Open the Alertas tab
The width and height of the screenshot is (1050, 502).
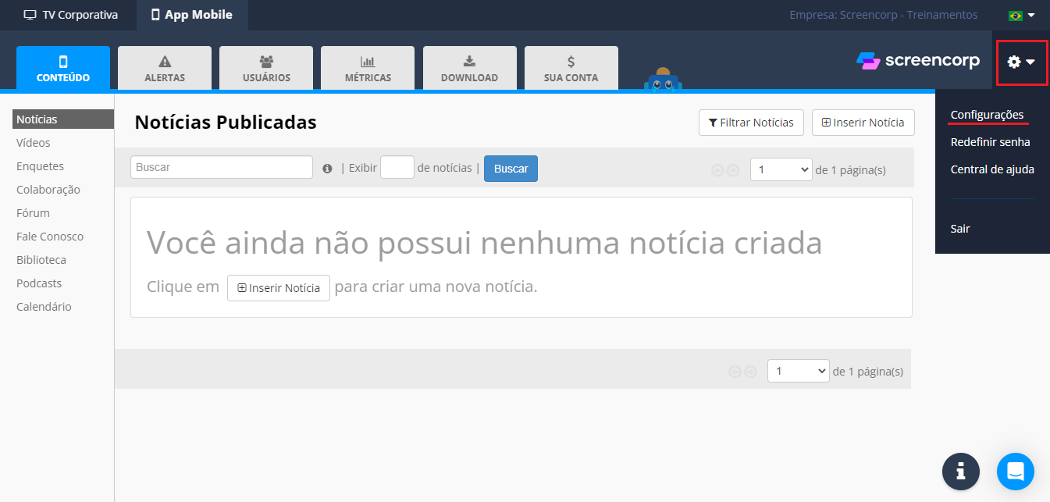tap(165, 68)
